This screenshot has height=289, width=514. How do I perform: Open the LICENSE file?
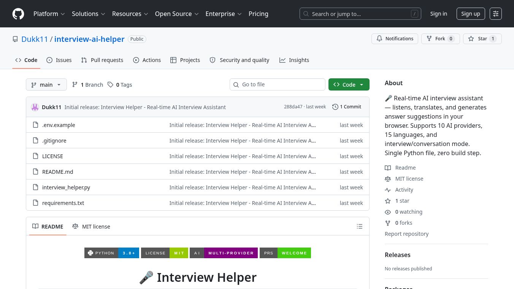point(52,156)
